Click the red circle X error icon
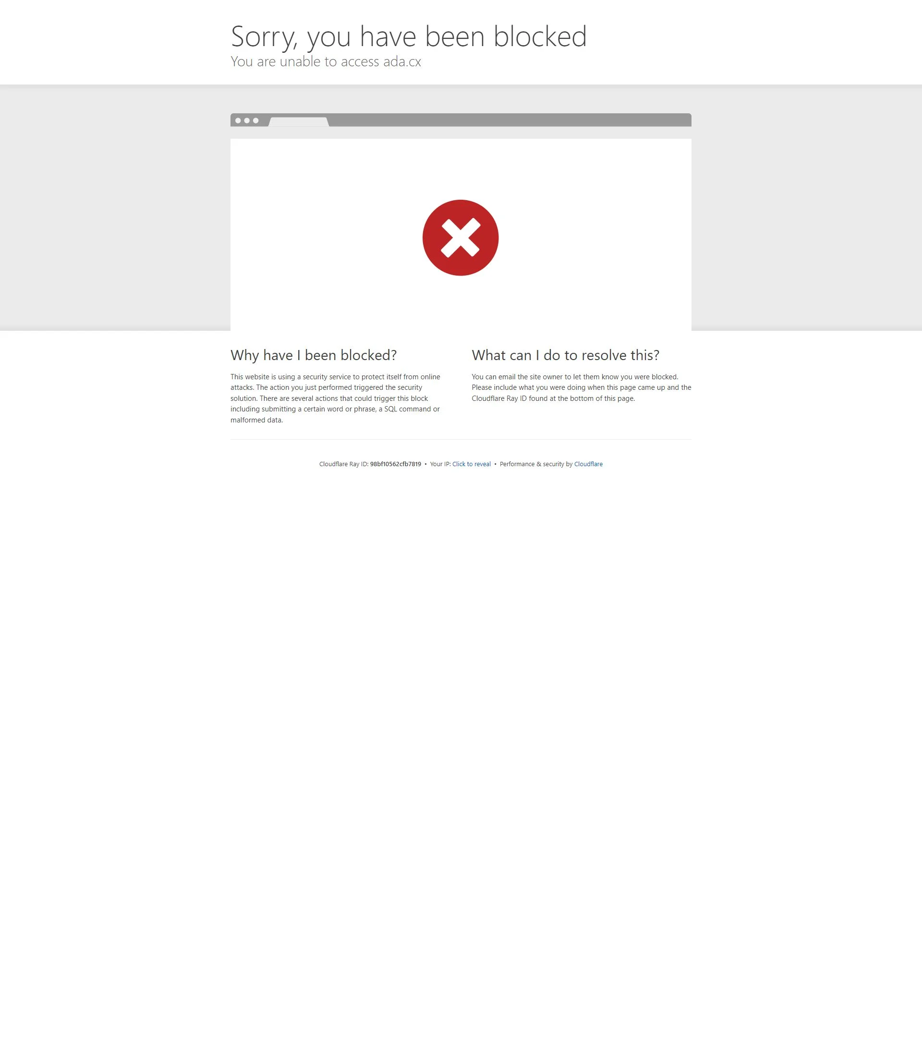 click(460, 238)
